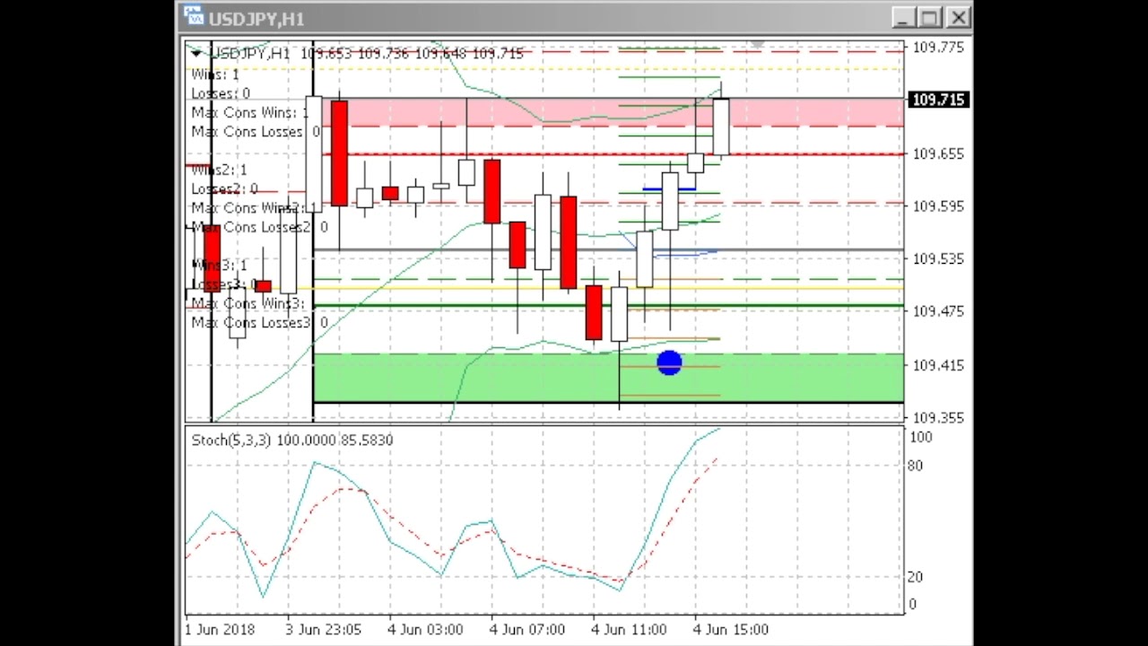Click the 109.655 price scale value
Image resolution: width=1148 pixels, height=646 pixels.
point(938,153)
